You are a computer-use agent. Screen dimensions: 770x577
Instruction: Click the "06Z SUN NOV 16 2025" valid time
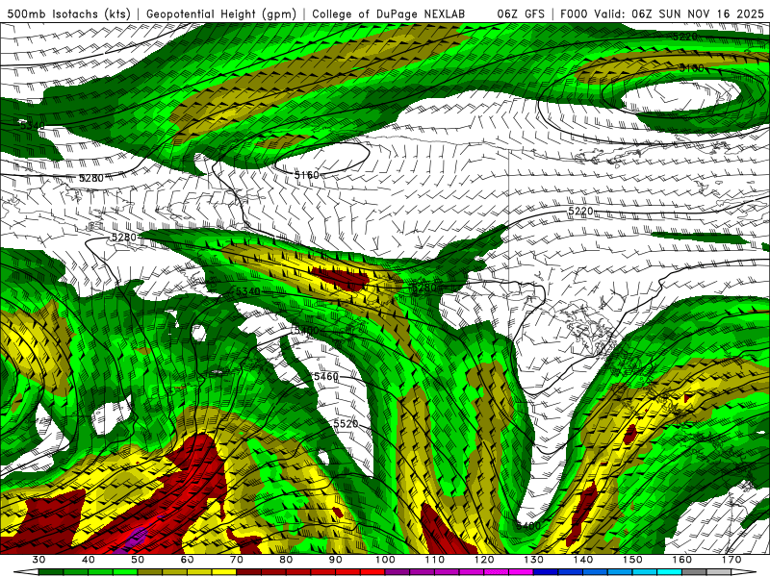point(698,13)
